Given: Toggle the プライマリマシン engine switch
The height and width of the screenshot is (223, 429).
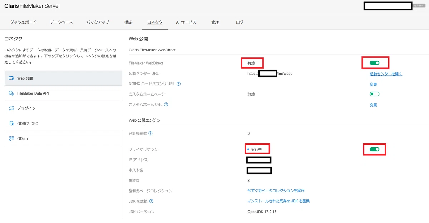Looking at the screenshot, I should tap(374, 149).
